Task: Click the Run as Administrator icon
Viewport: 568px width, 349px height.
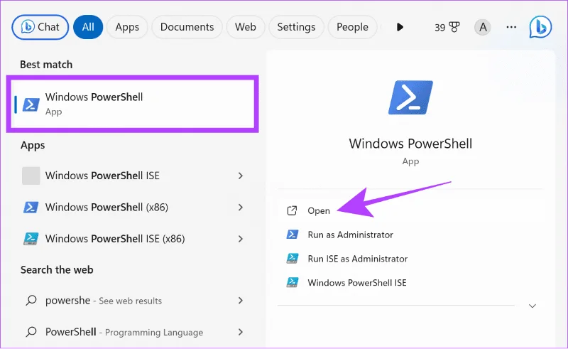Action: pos(293,235)
